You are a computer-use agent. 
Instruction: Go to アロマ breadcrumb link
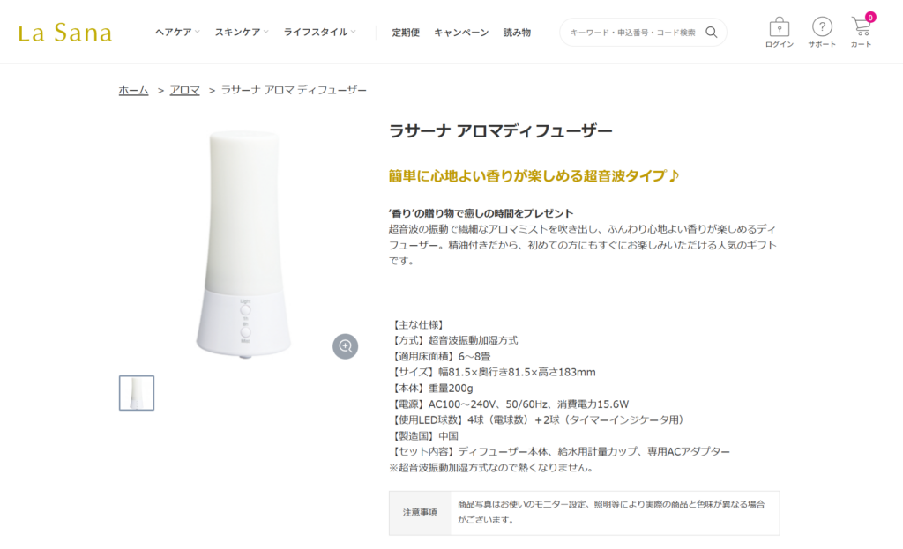coord(184,91)
